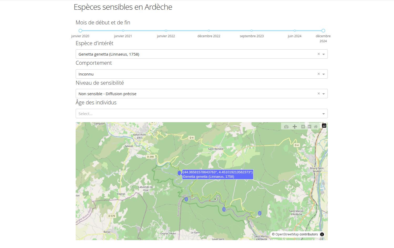Zoom out using the minus icon

(x=309, y=126)
